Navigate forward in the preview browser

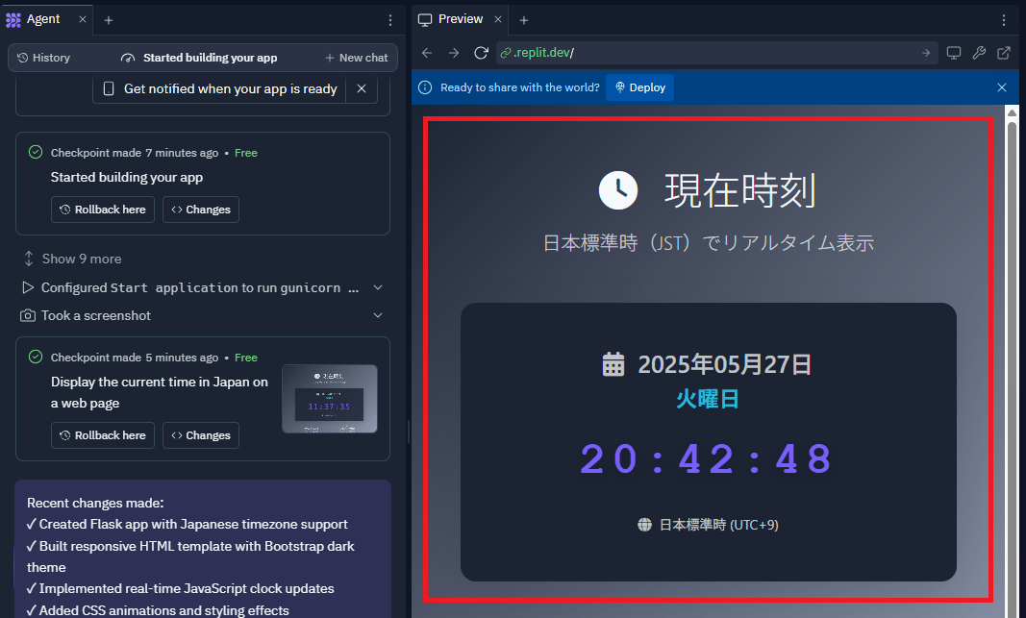453,54
